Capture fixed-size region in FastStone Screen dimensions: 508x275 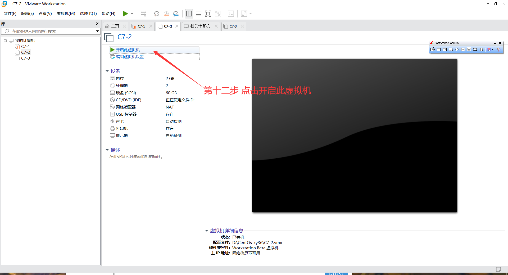(475, 49)
